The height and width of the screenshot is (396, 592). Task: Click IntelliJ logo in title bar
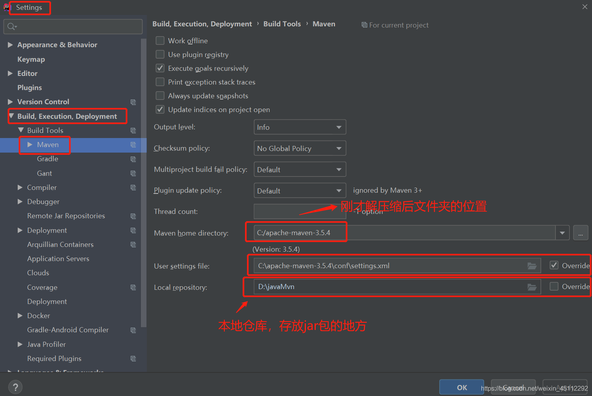[x=7, y=7]
